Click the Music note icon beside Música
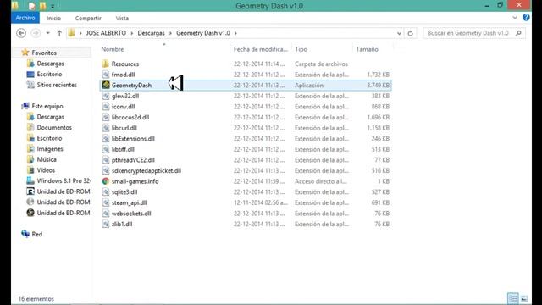 pyautogui.click(x=30, y=160)
